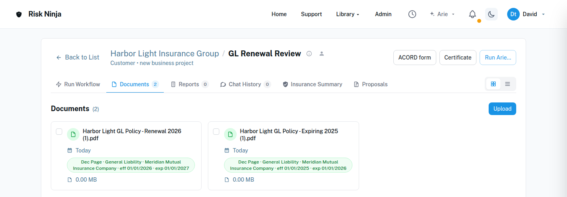
Task: Click the Dt user avatar
Action: pyautogui.click(x=513, y=14)
